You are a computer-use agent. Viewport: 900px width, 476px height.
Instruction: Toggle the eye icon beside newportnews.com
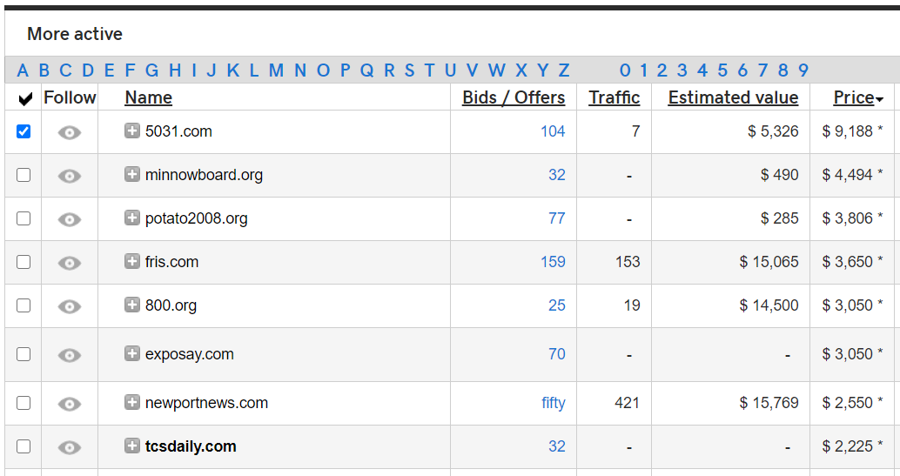(x=70, y=404)
